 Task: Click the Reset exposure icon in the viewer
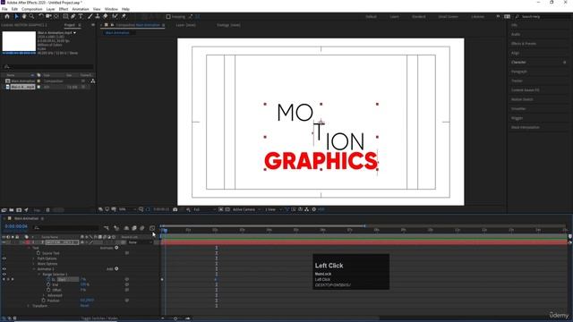[314, 209]
